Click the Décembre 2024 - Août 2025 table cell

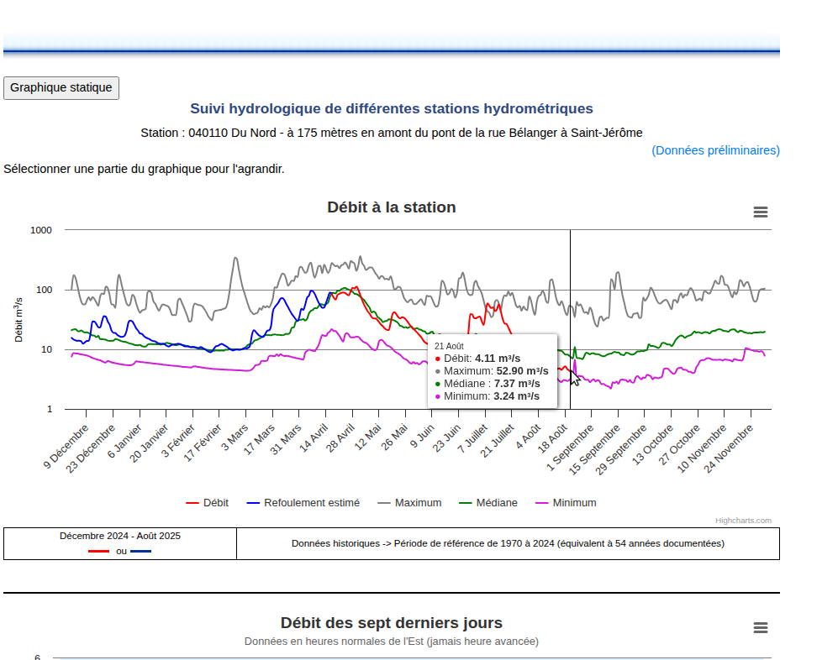click(x=120, y=543)
